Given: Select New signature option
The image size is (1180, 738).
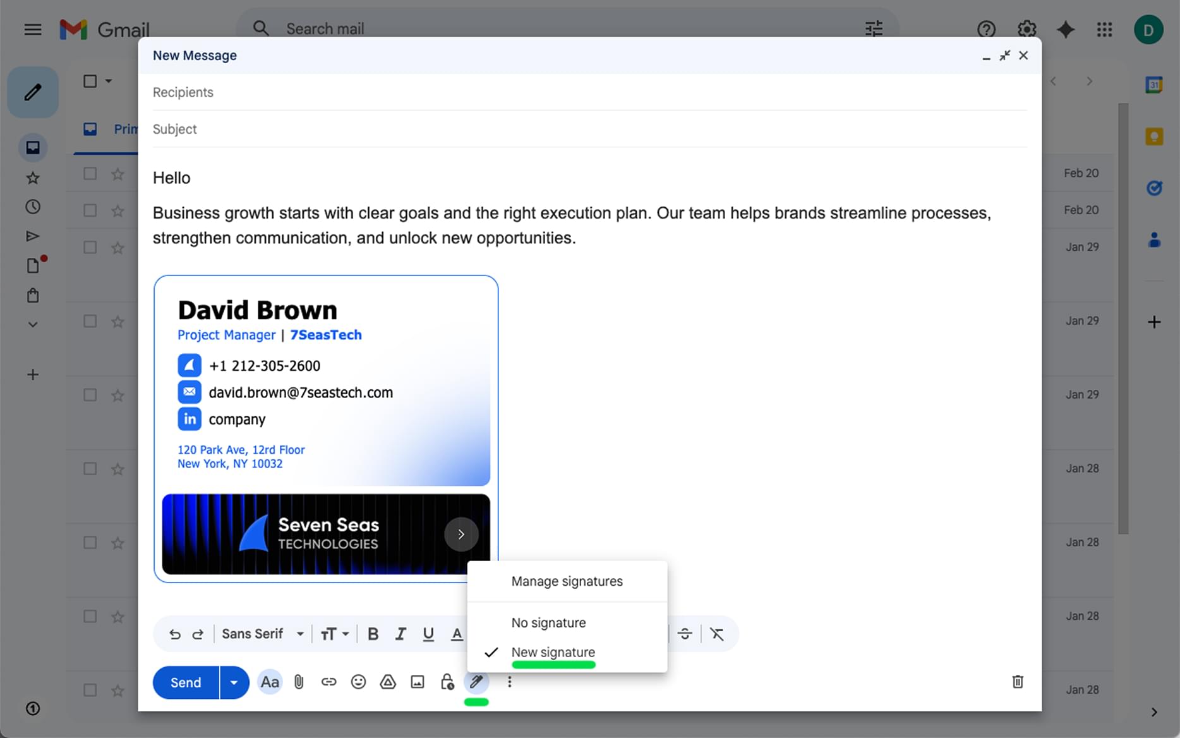Looking at the screenshot, I should pos(567,652).
